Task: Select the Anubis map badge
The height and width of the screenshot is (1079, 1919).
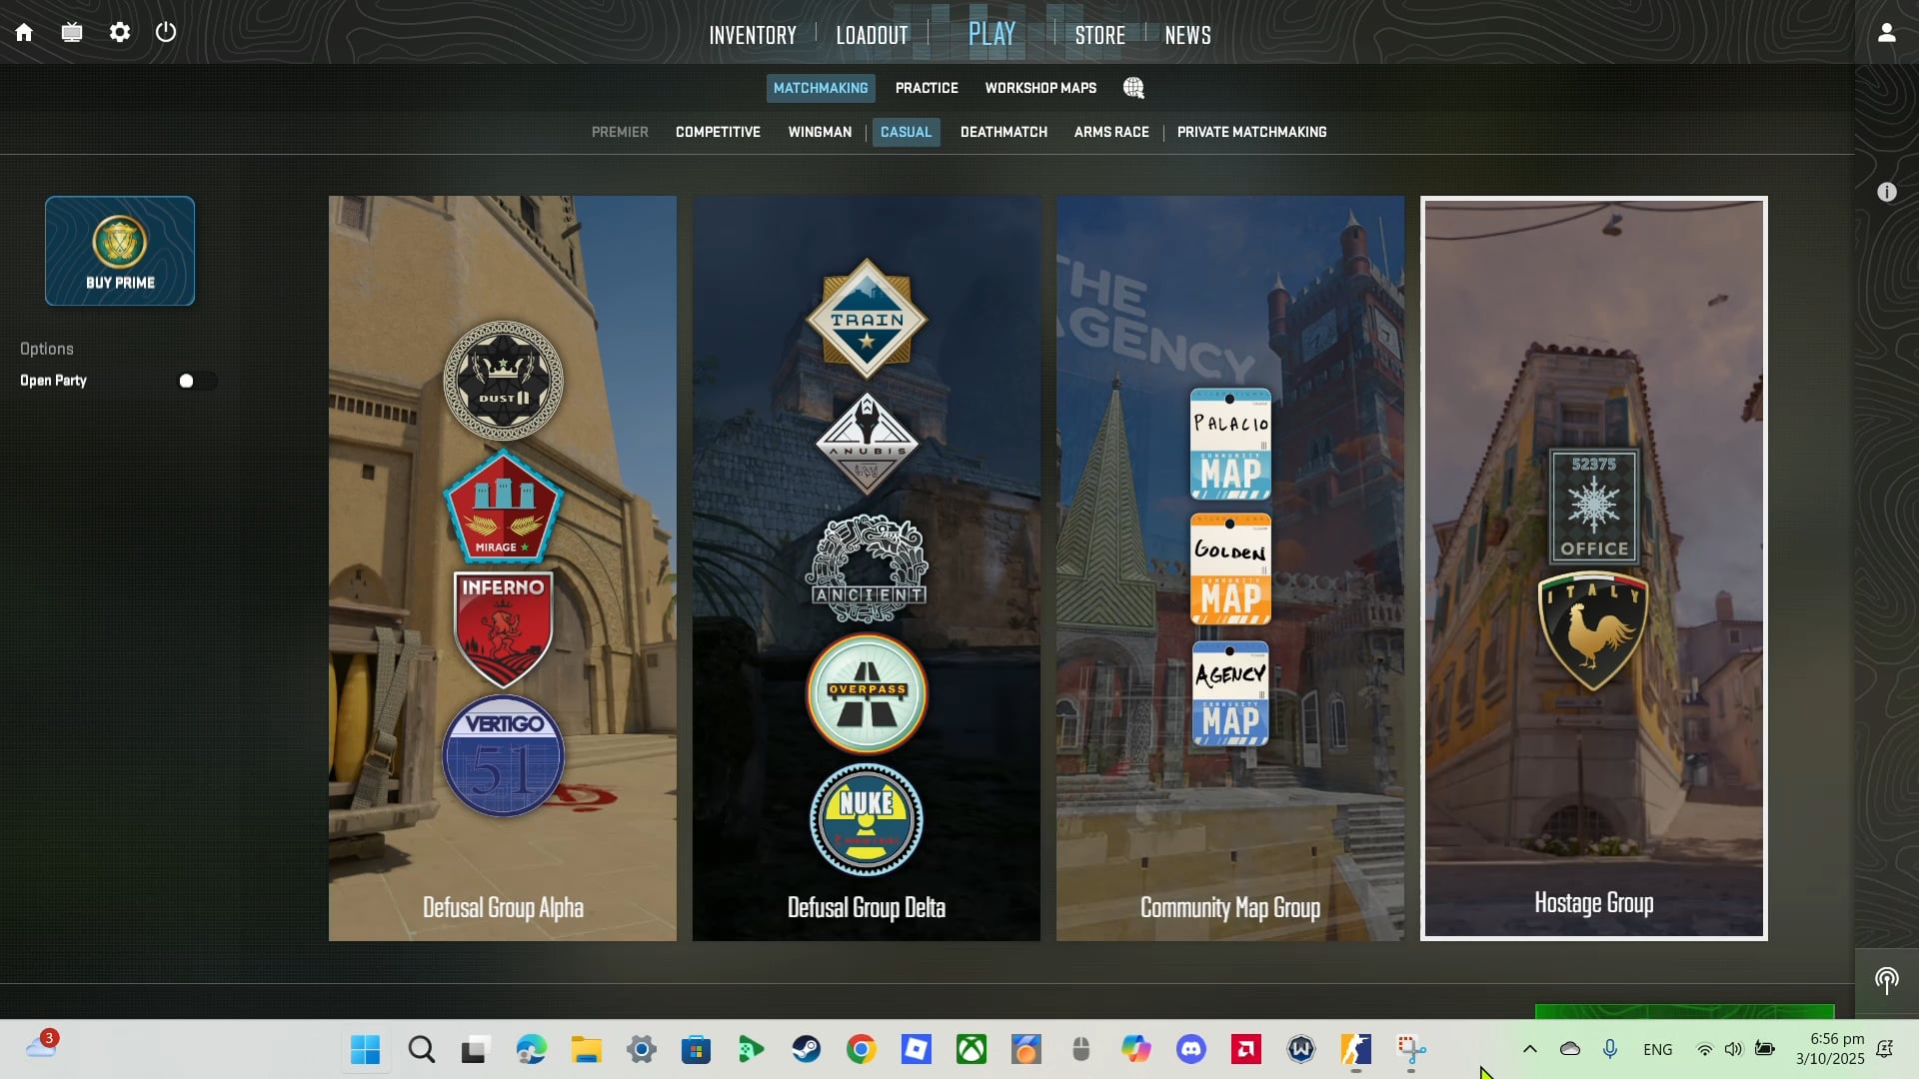Action: coord(867,444)
